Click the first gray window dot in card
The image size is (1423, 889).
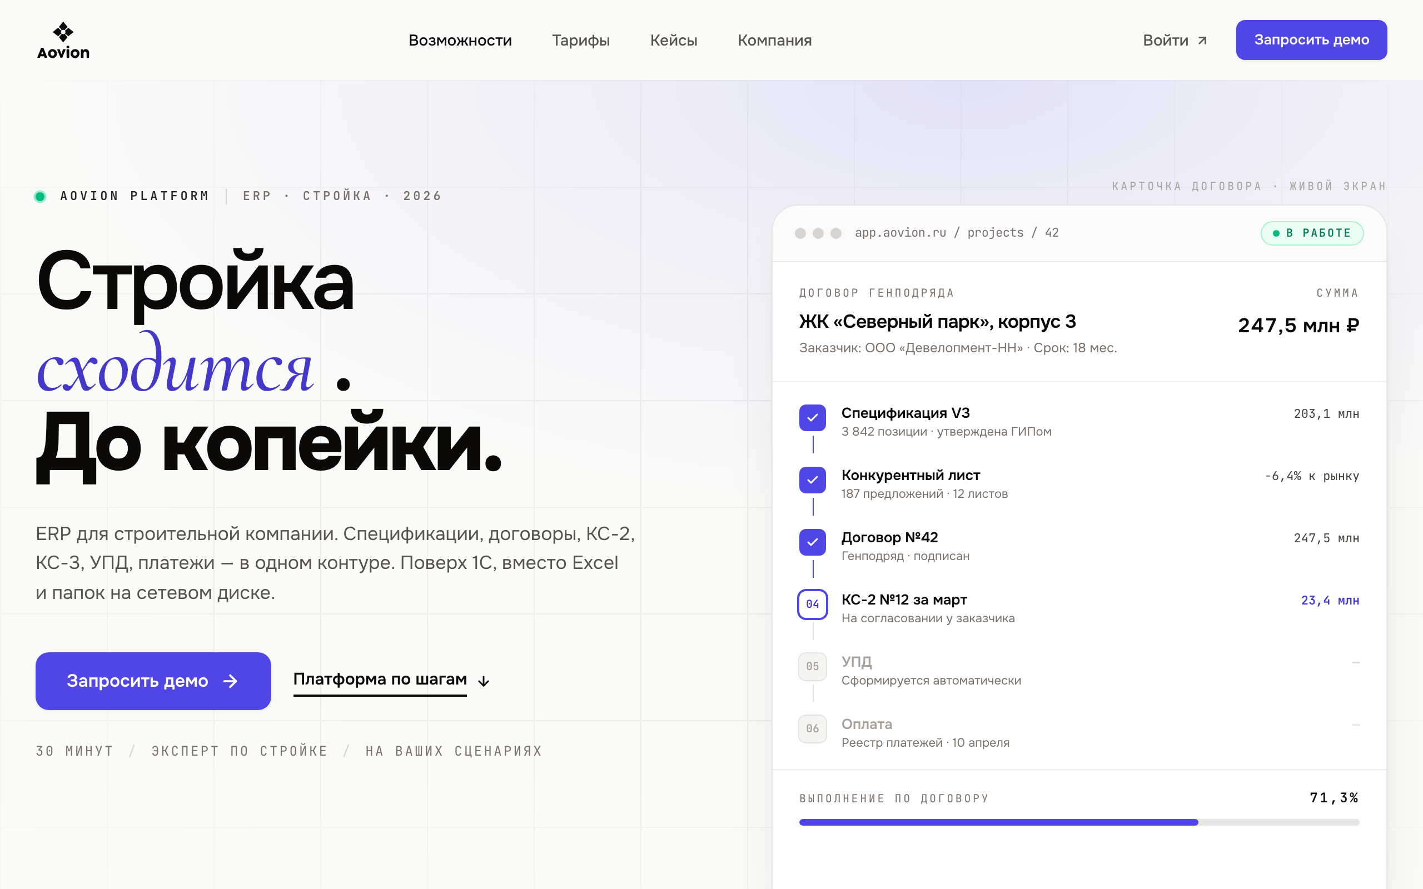click(x=800, y=233)
